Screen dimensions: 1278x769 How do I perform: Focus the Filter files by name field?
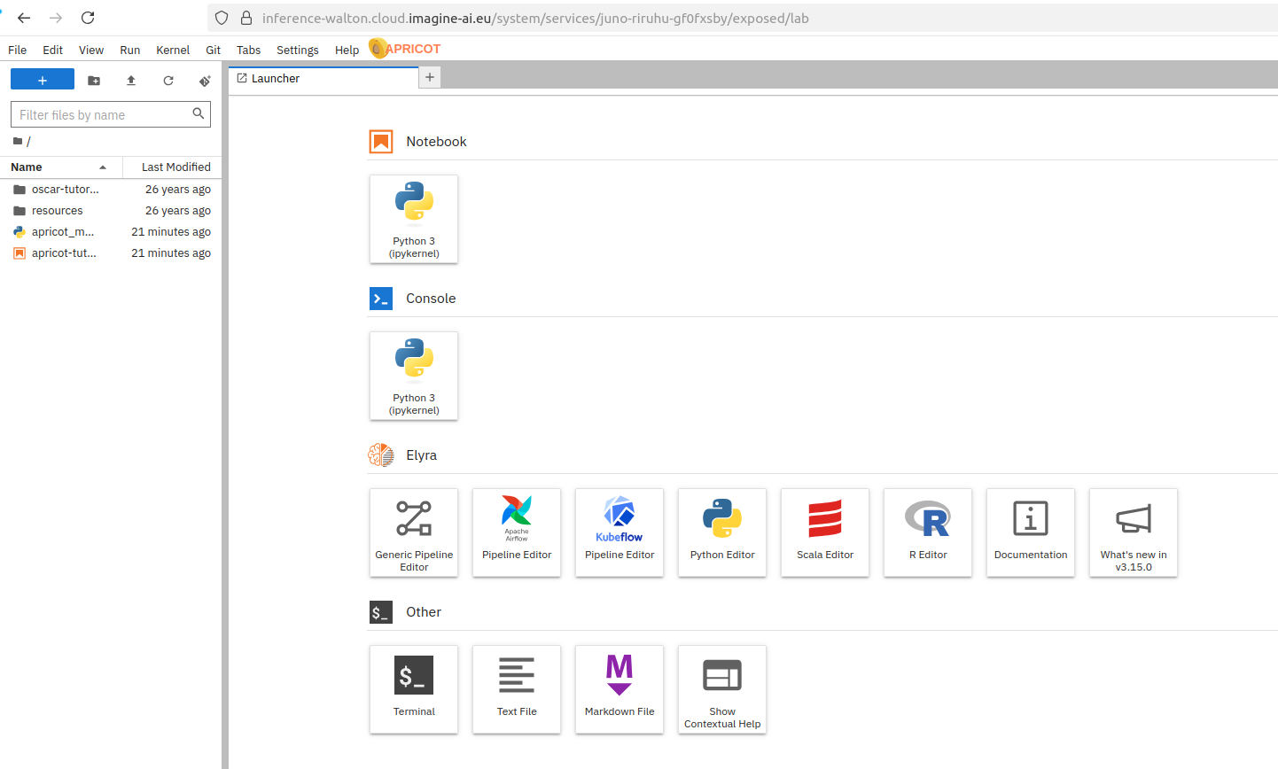102,115
